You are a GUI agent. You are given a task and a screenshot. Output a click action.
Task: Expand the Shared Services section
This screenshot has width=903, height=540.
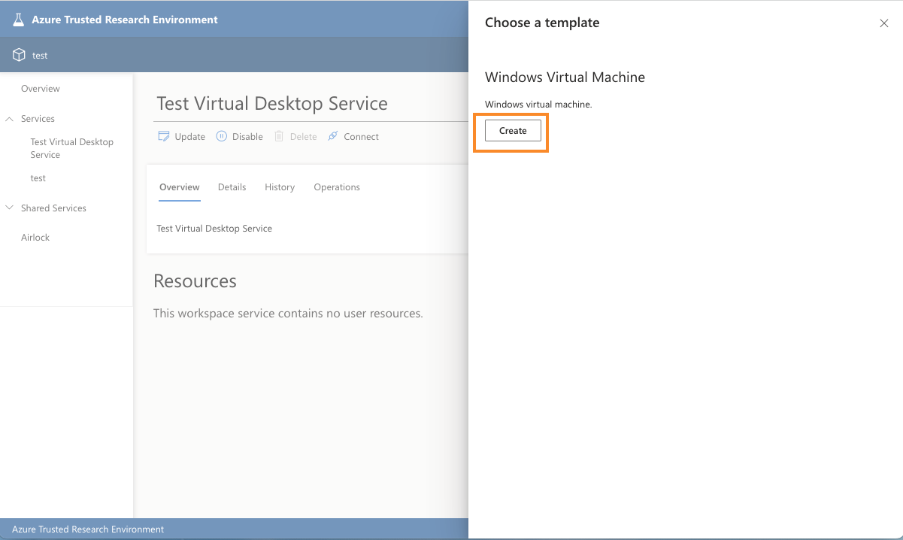(9, 208)
